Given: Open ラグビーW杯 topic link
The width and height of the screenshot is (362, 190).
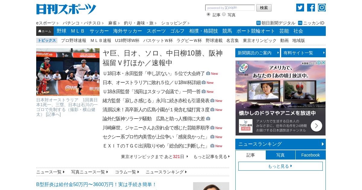Looking at the screenshot, I should pos(189,40).
